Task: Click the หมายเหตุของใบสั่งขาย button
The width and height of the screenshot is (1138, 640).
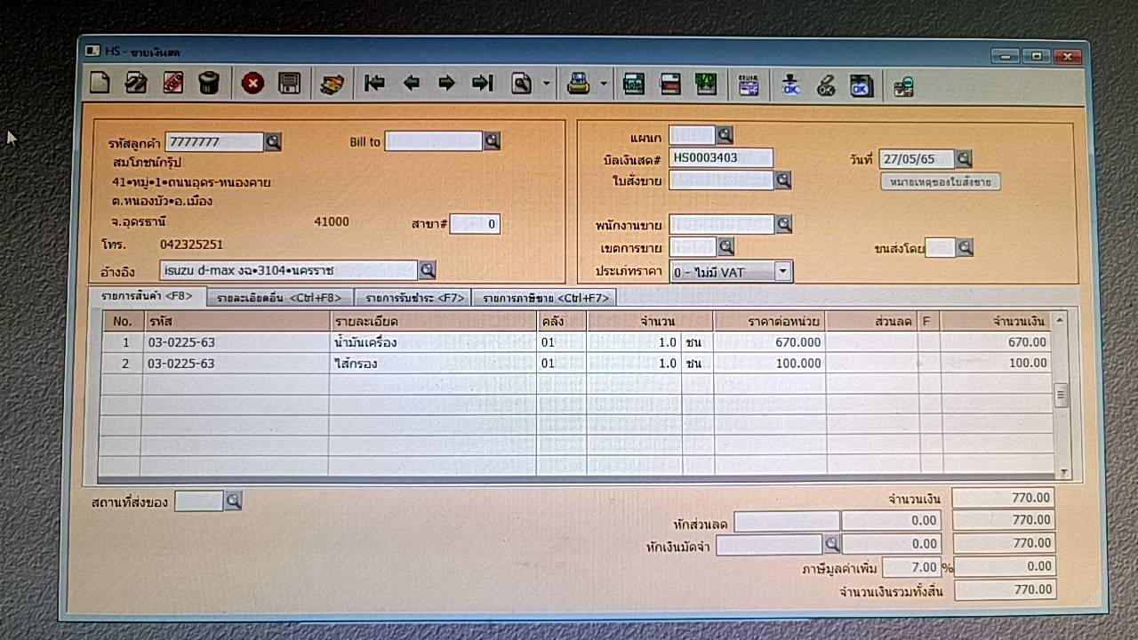Action: click(941, 181)
